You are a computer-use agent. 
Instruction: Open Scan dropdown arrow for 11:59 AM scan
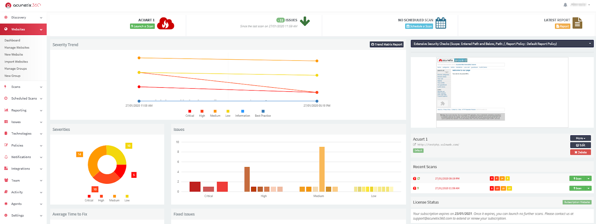click(x=589, y=188)
